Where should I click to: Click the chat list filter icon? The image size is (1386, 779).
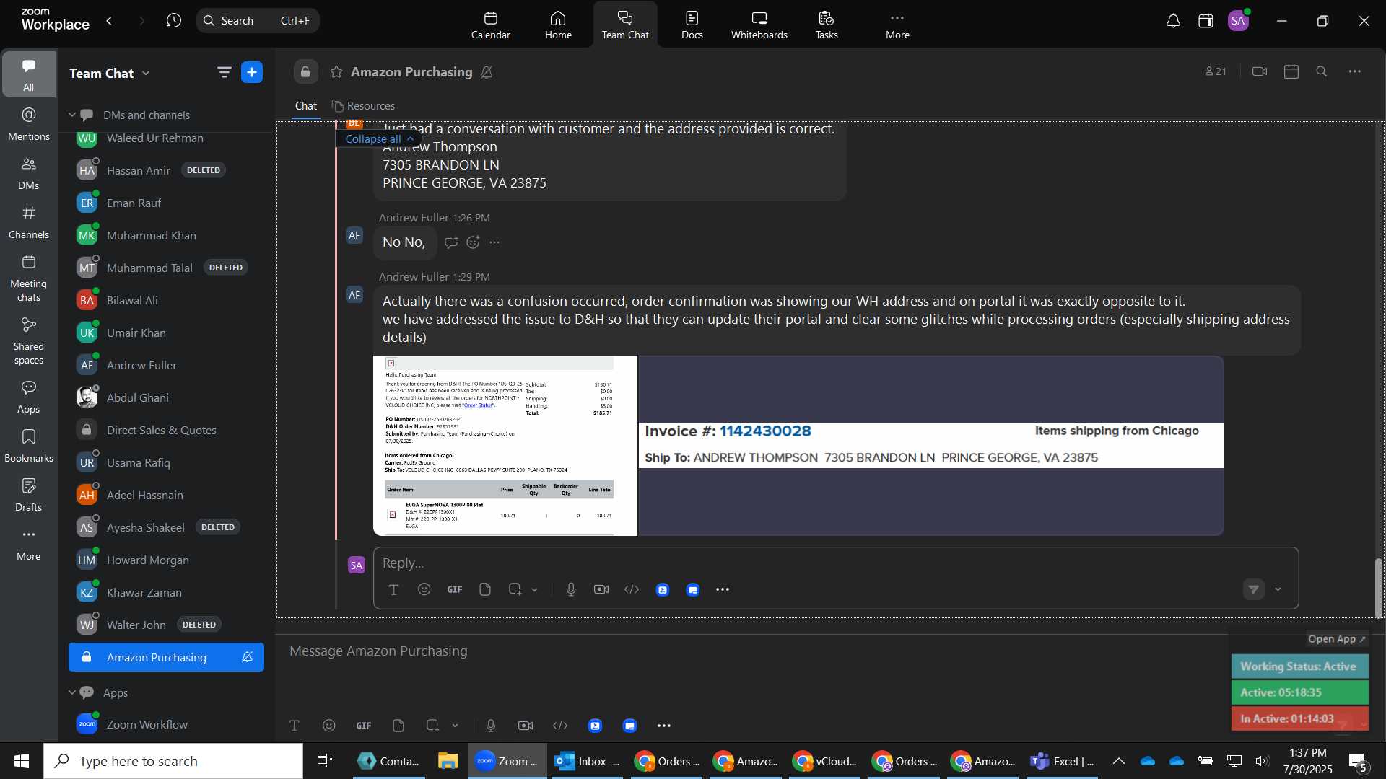[x=224, y=72]
